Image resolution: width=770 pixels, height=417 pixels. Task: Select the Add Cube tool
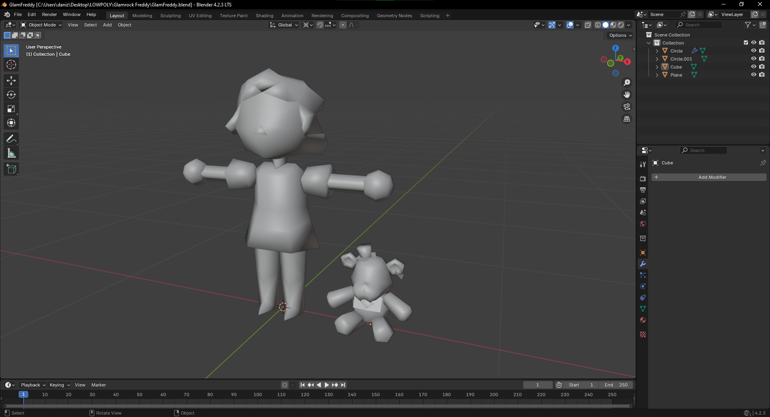coord(11,169)
